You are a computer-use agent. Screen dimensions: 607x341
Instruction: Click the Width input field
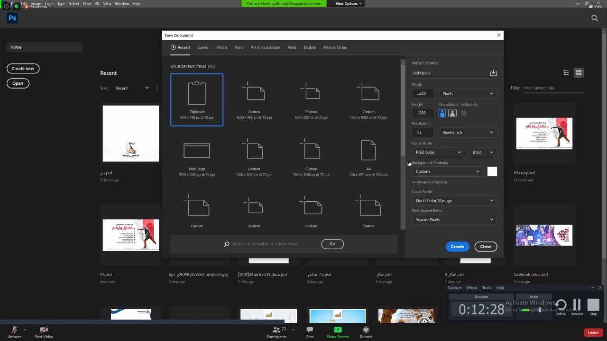[x=423, y=93]
